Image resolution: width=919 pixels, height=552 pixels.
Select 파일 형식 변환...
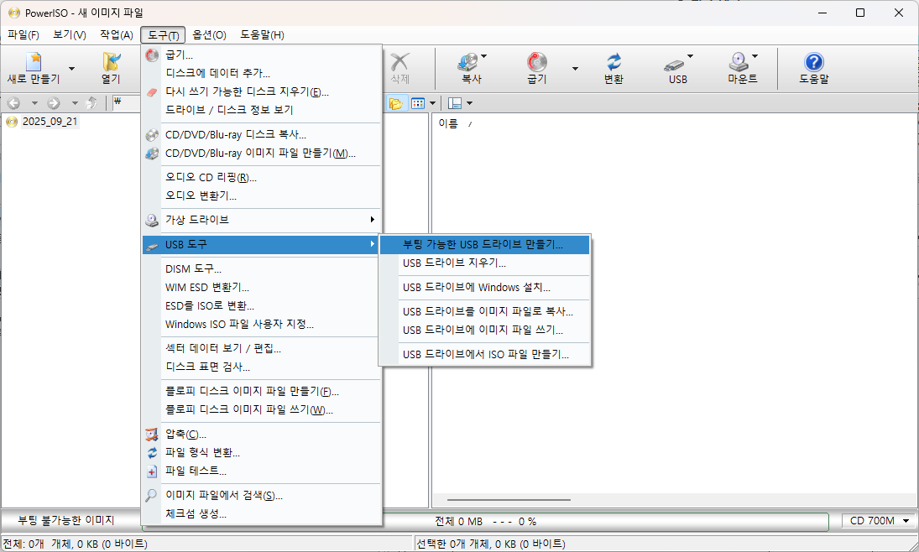[x=261, y=453]
